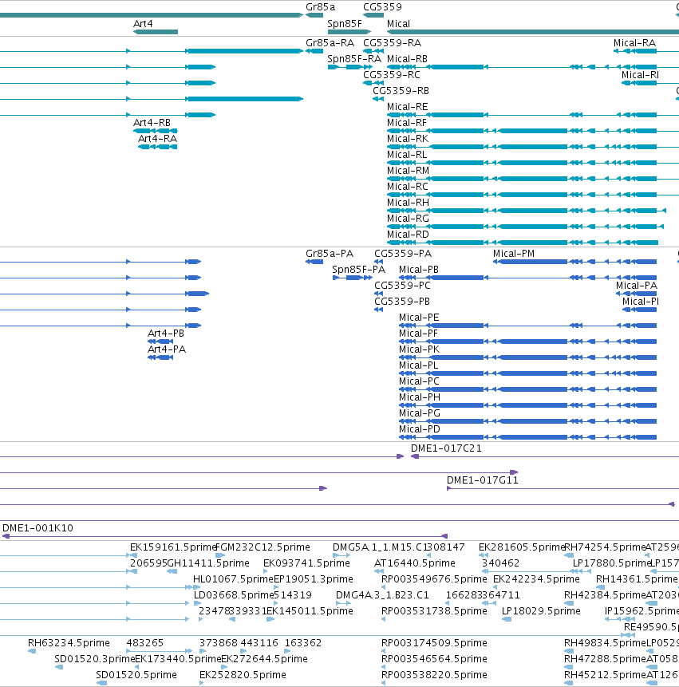Click the EK159161.5prime EST label
This screenshot has height=687, width=679.
pos(173,547)
